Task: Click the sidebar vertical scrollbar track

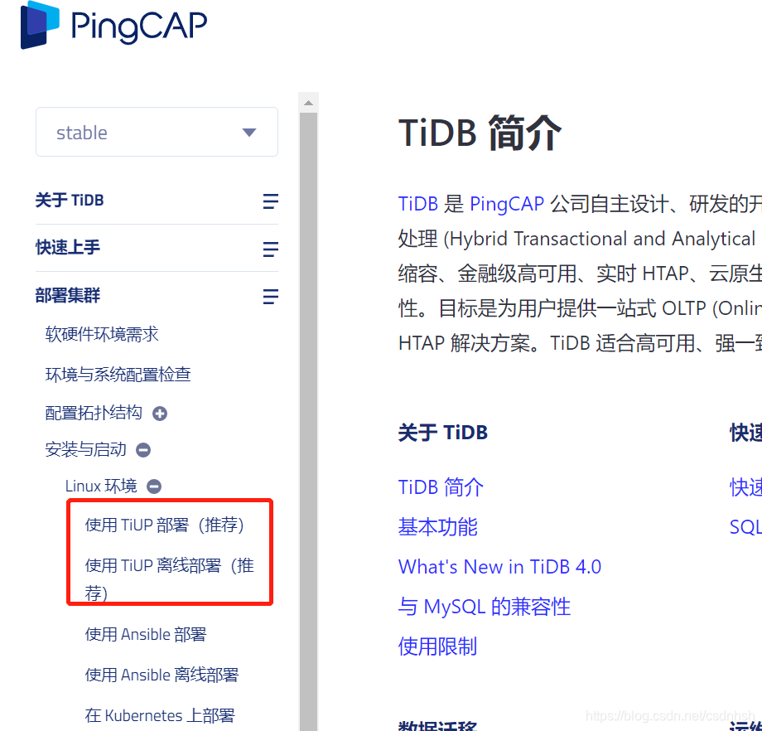Action: pyautogui.click(x=308, y=421)
